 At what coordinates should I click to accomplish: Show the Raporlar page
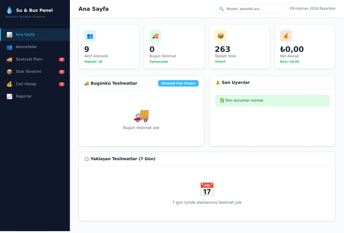(35, 96)
